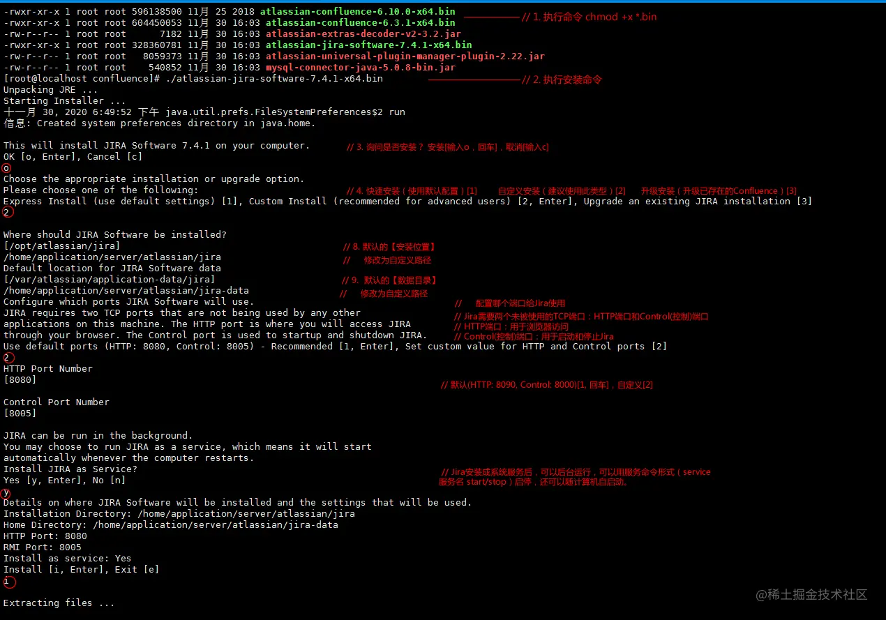
Task: Click 'Please choose one of the following:' line
Action: click(x=100, y=190)
